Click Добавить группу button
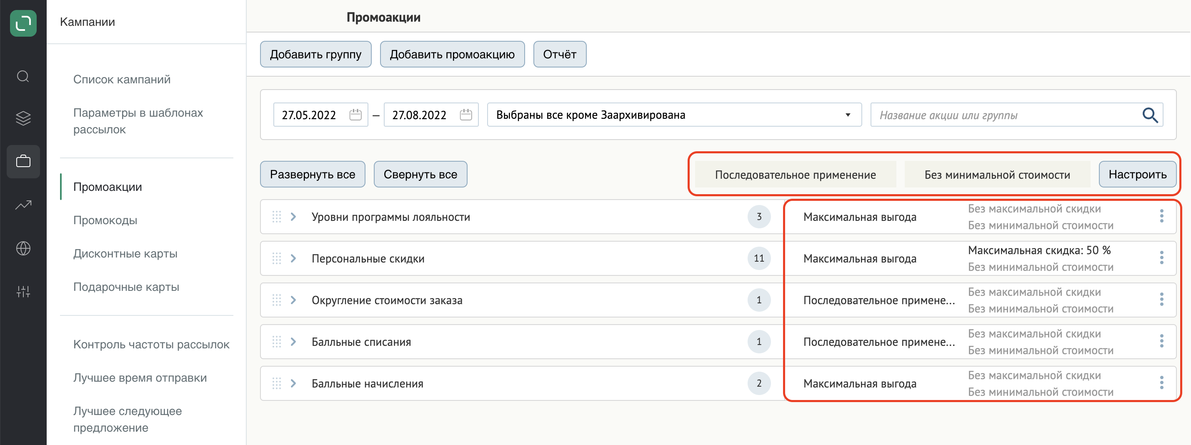1191x445 pixels. coord(316,54)
